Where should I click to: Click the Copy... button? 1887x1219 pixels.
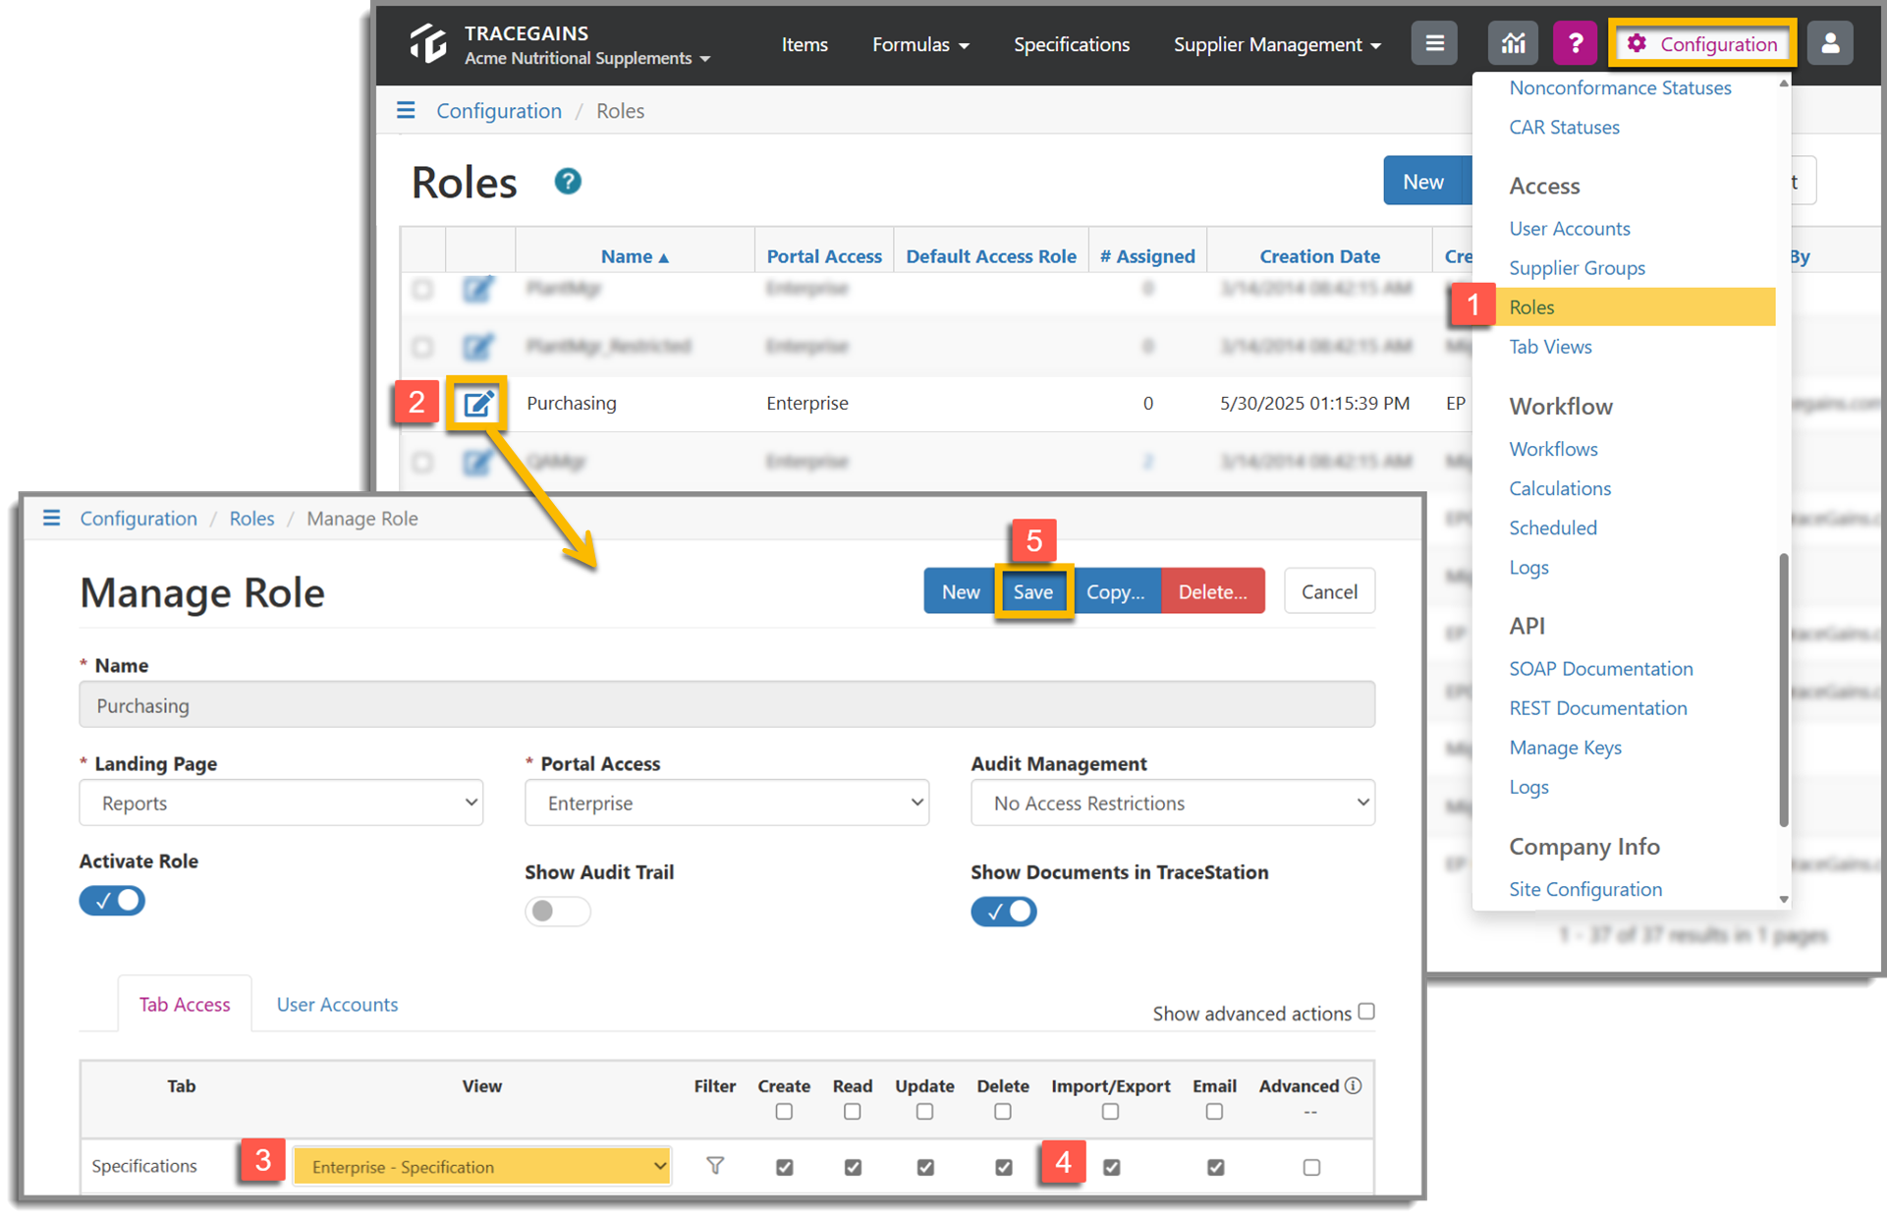click(1115, 591)
